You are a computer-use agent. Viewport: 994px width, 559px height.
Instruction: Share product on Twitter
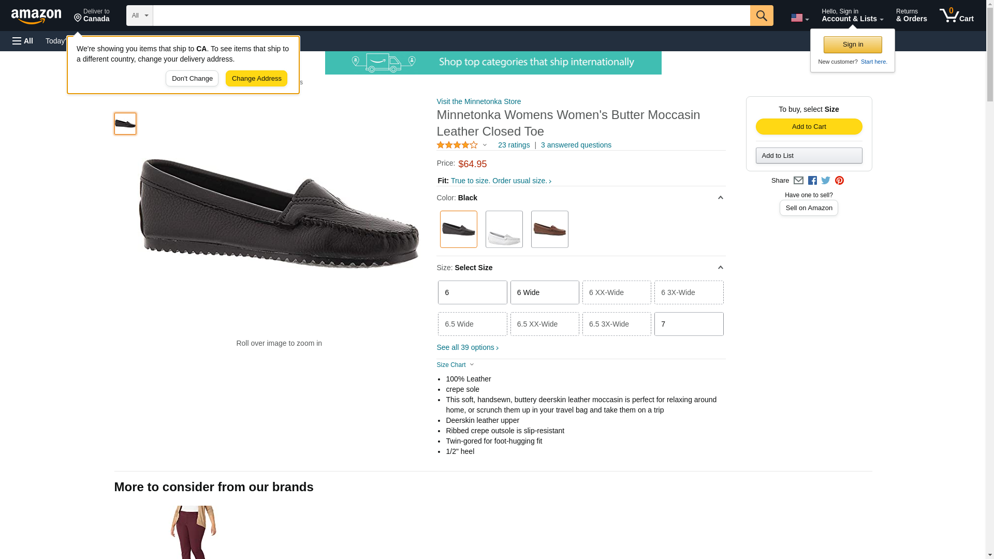pos(826,181)
